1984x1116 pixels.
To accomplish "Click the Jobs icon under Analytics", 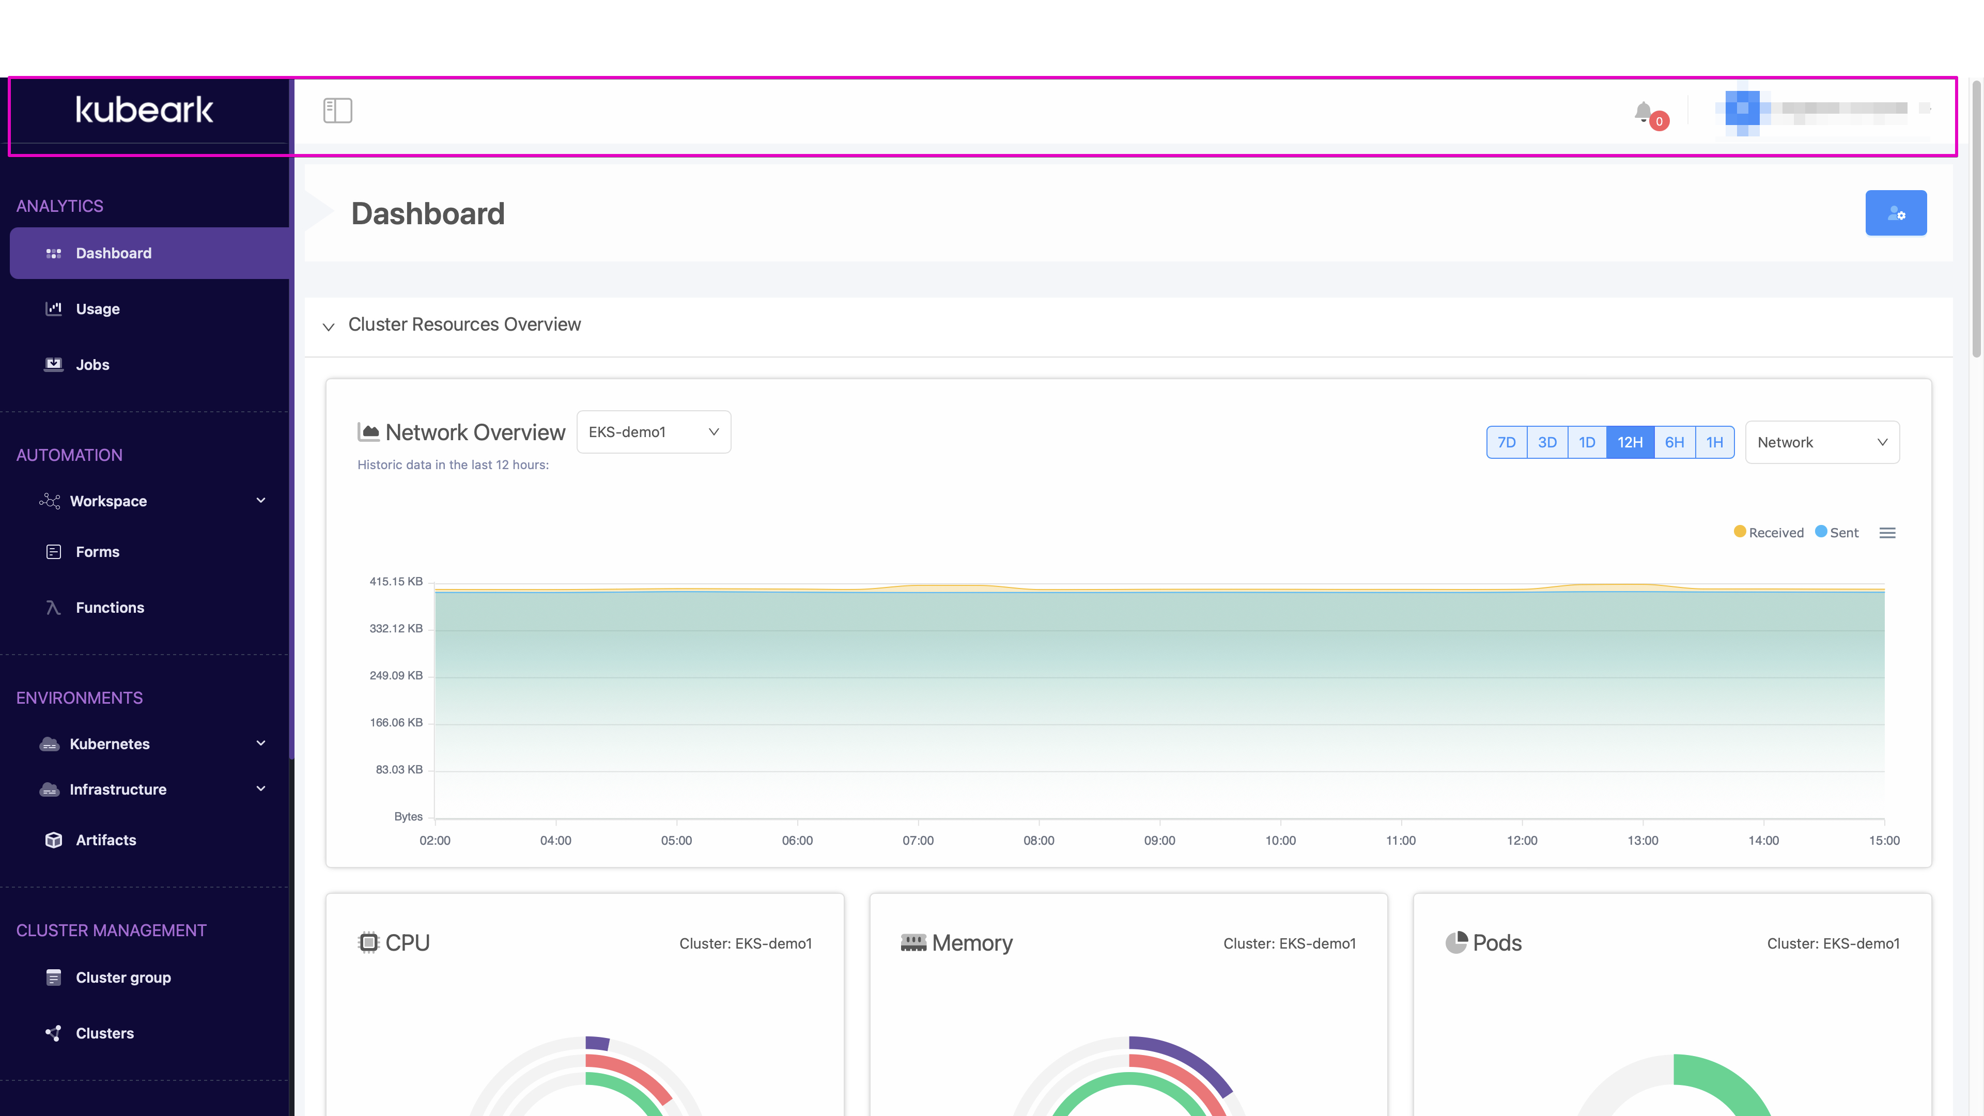I will 54,364.
